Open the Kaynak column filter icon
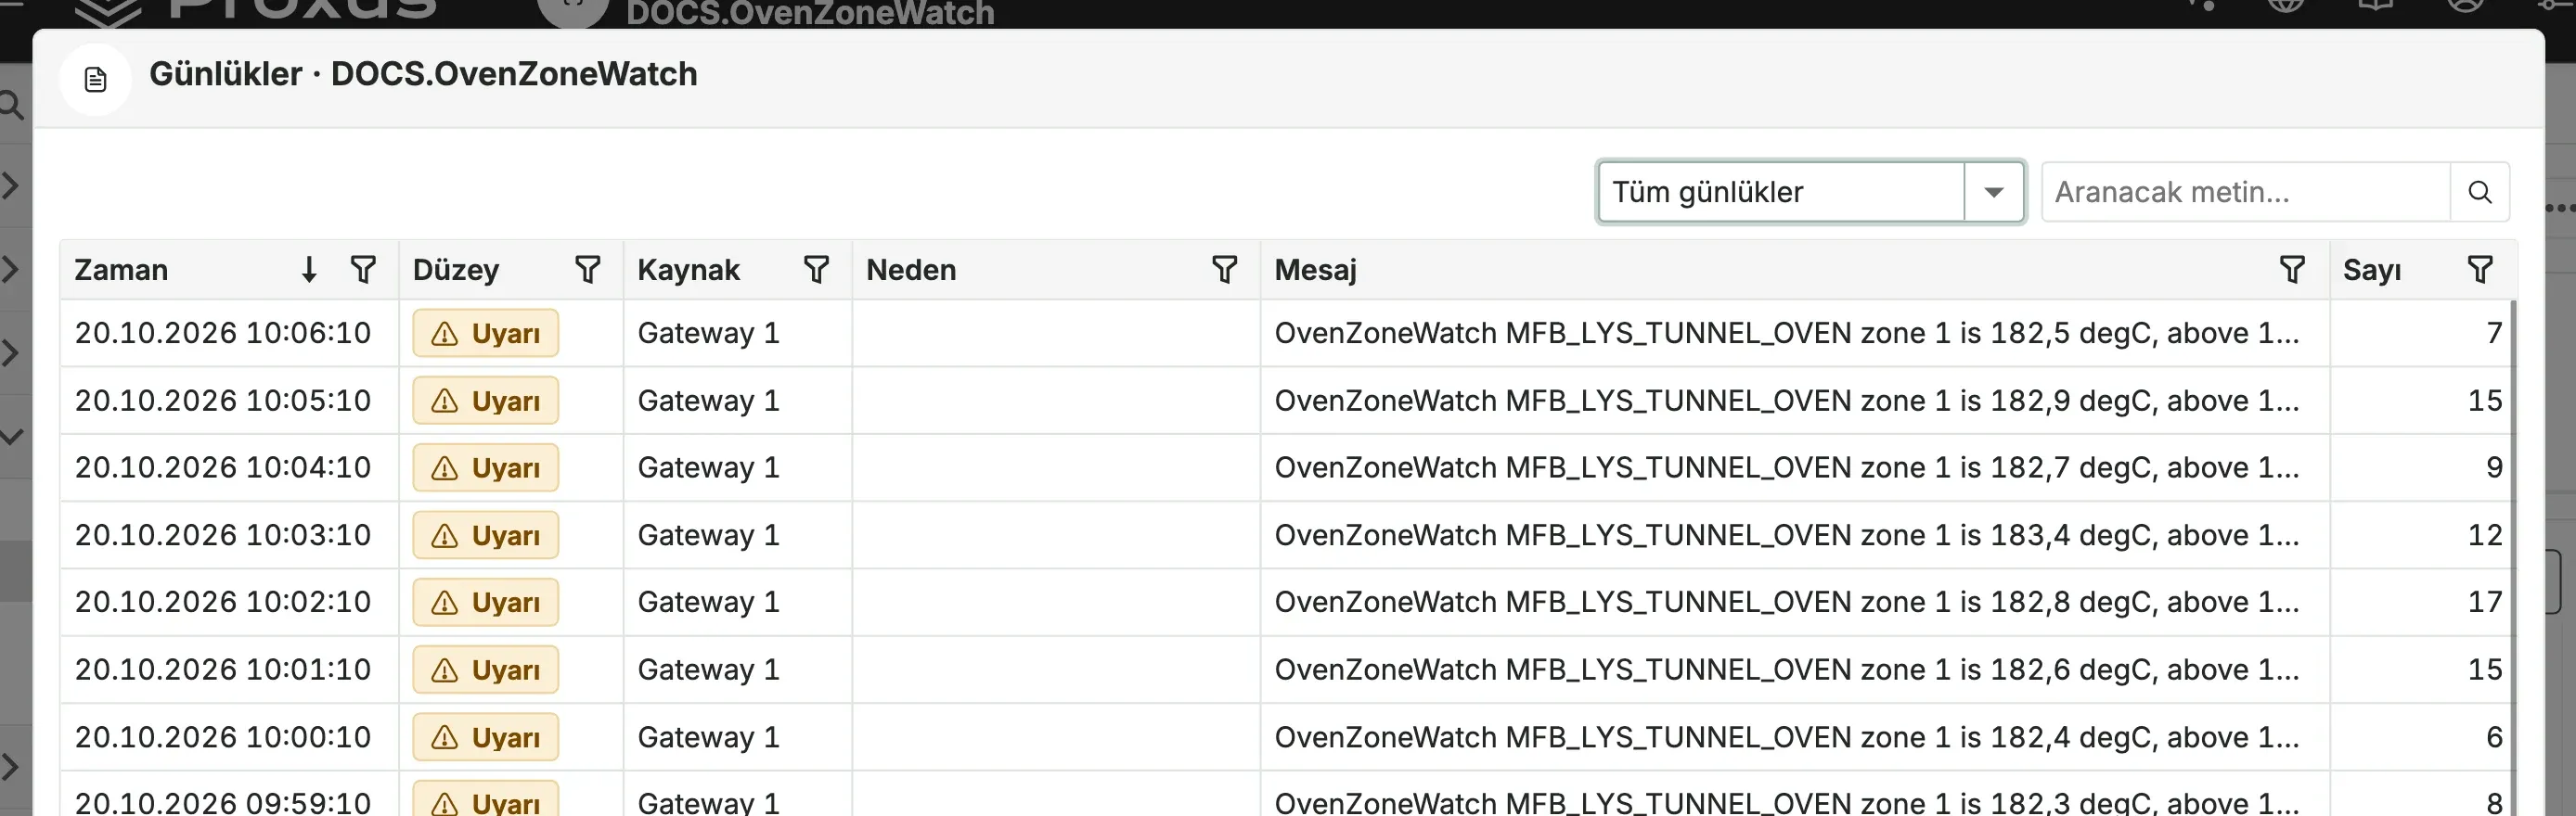Viewport: 2576px width, 816px height. coord(816,270)
